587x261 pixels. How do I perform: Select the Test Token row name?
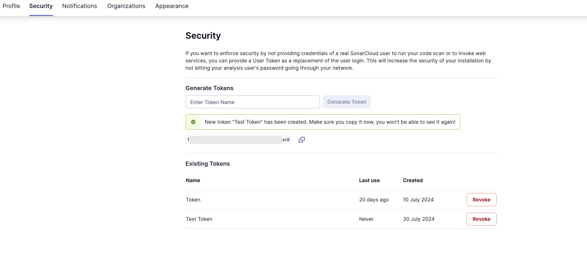coord(199,219)
